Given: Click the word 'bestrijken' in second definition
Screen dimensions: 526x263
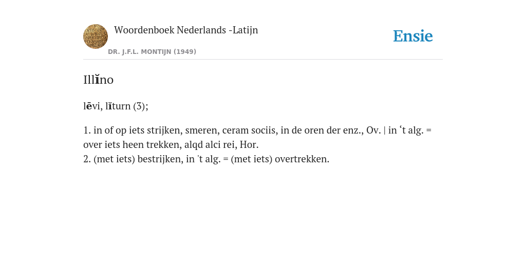Looking at the screenshot, I should (160, 159).
